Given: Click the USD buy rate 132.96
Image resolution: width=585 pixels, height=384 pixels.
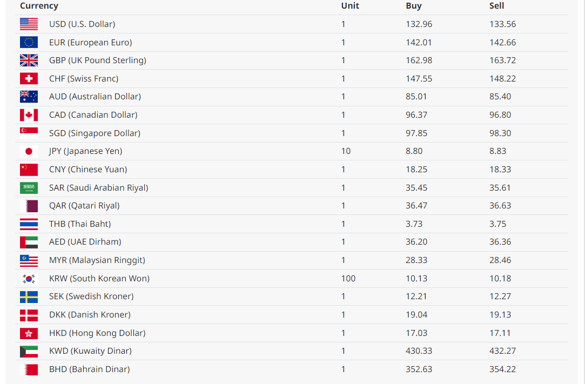Looking at the screenshot, I should click(x=419, y=24).
